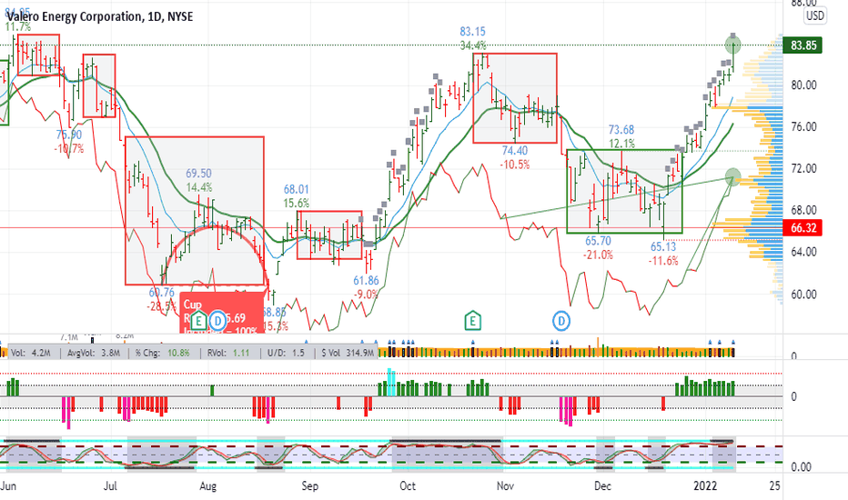This screenshot has width=848, height=500.
Task: Click the 12.1% gain annotation
Action: 621,144
